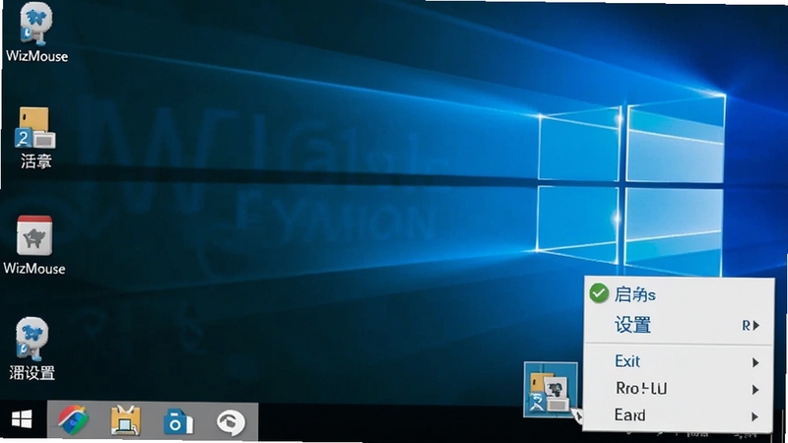This screenshot has width=788, height=443.
Task: Expand the submenu arrow beside Ro HU
Action: coord(755,390)
